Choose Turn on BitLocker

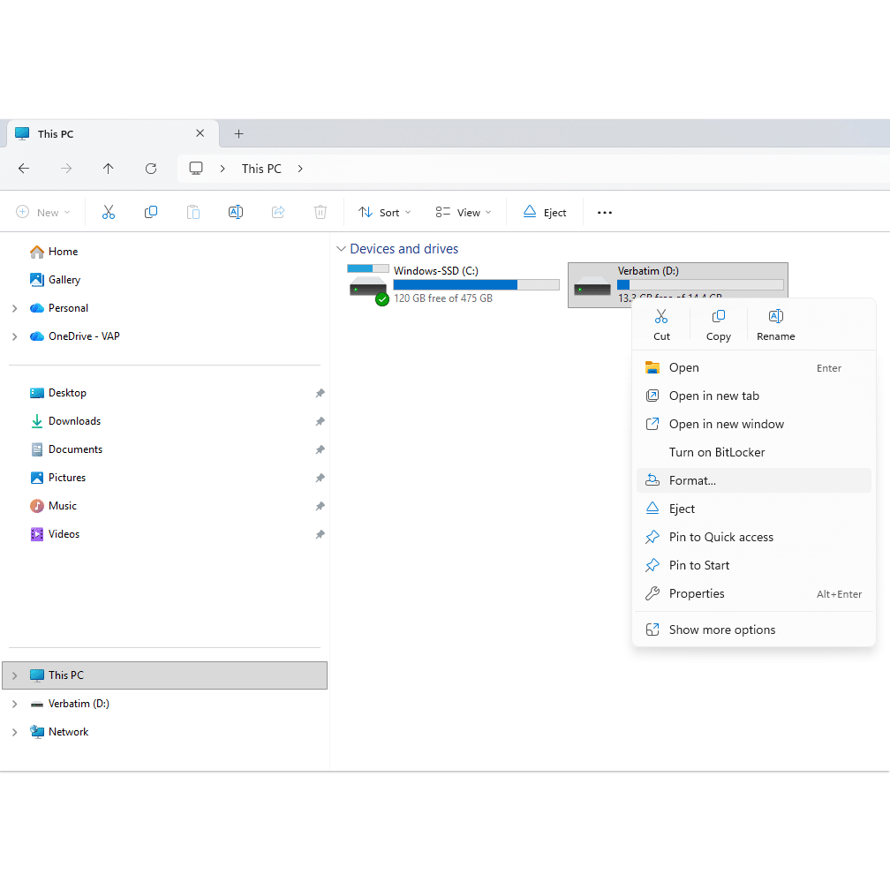tap(754, 452)
